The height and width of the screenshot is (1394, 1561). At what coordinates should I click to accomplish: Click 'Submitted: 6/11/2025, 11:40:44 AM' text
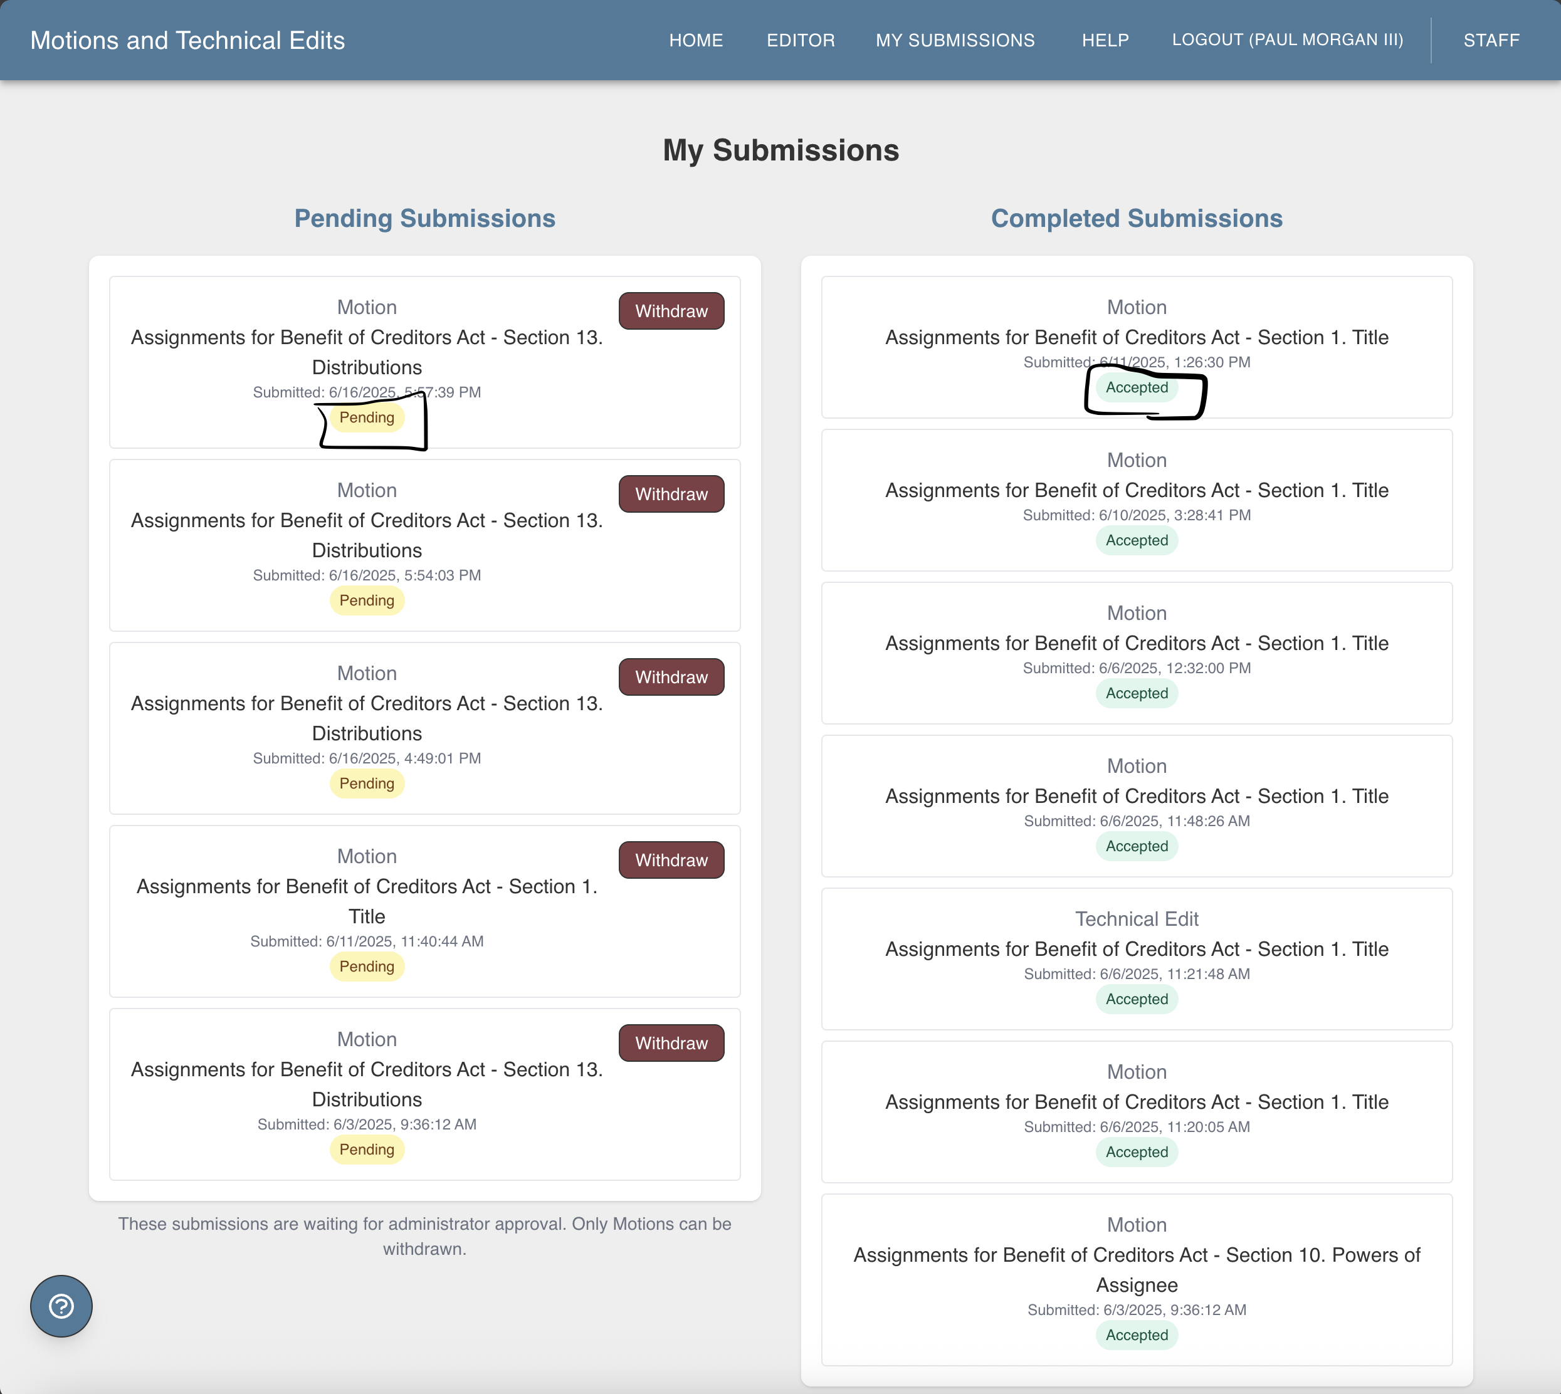click(x=367, y=941)
